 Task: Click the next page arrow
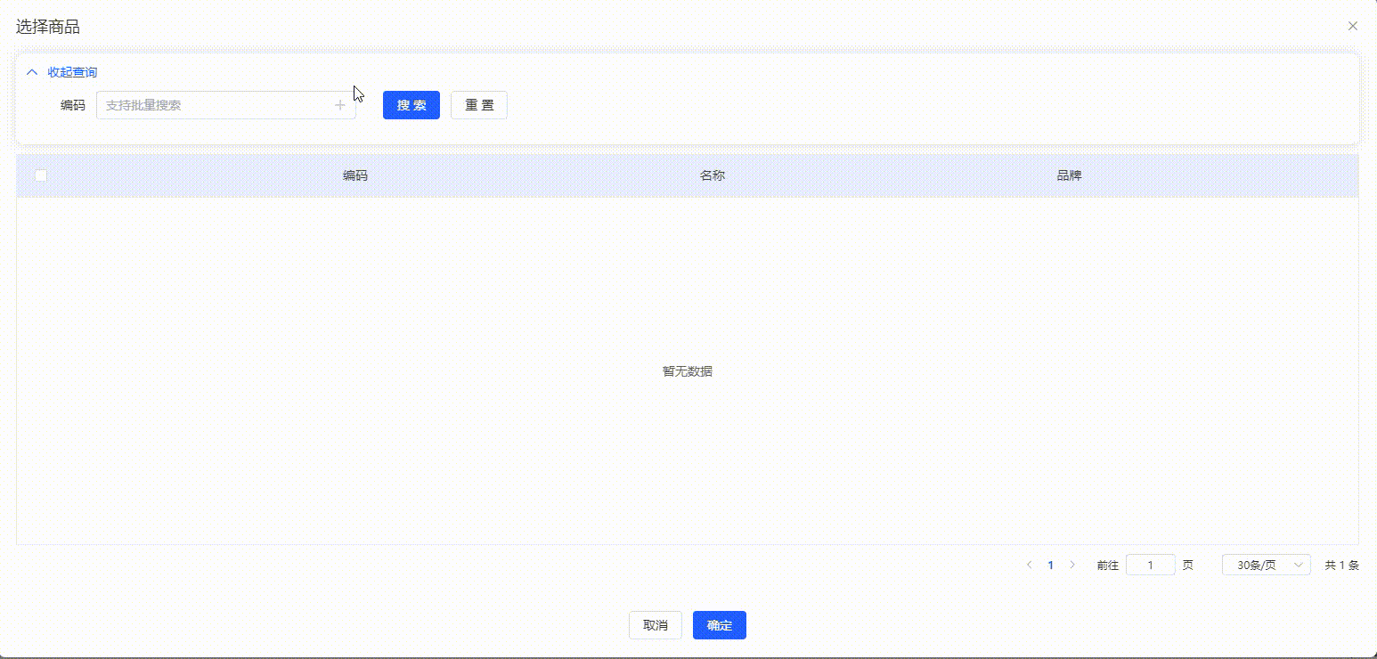(1073, 565)
